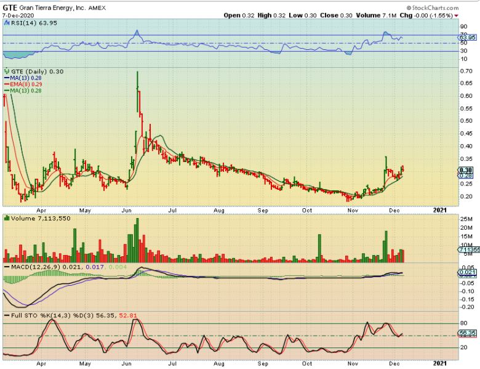Click the 63.95 RSI value tag

coord(468,38)
